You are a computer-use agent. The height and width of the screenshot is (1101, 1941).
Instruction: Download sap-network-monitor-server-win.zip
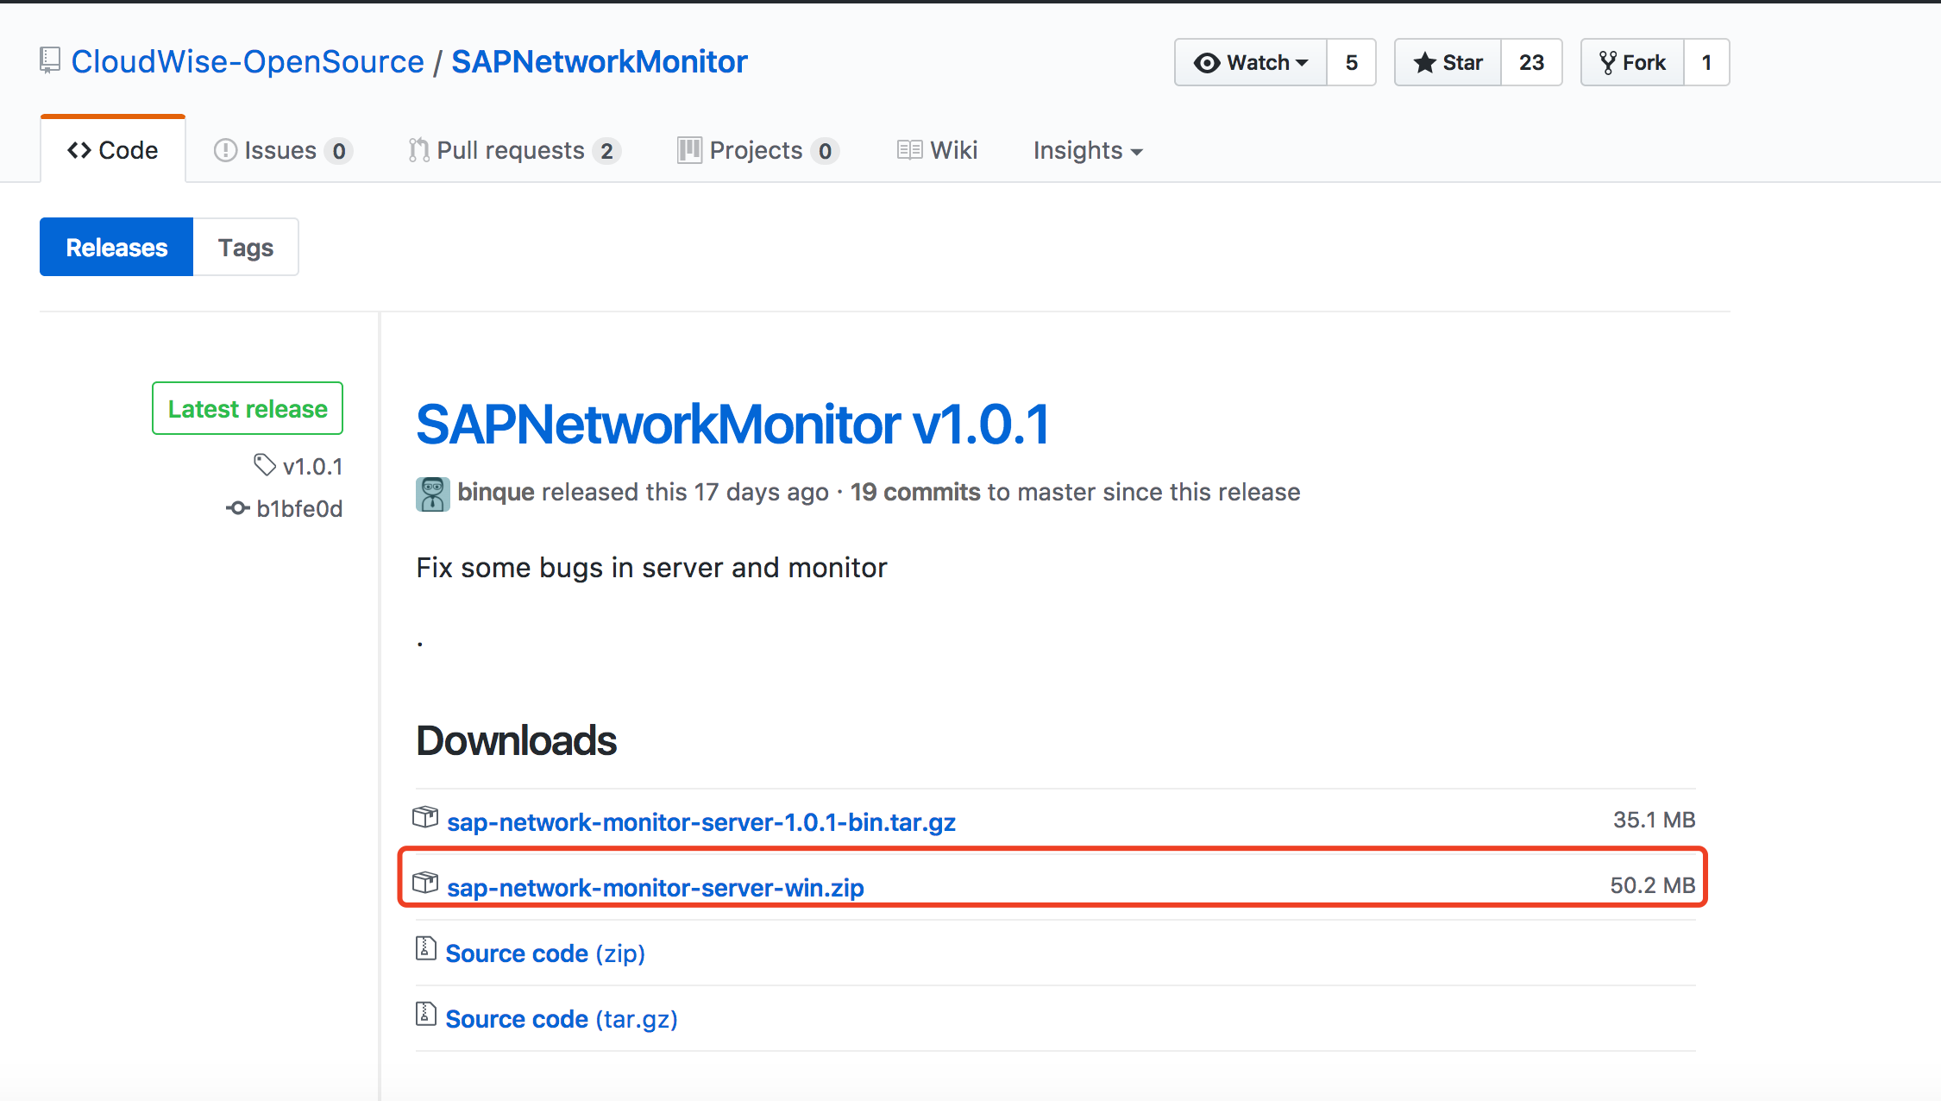[x=656, y=888]
